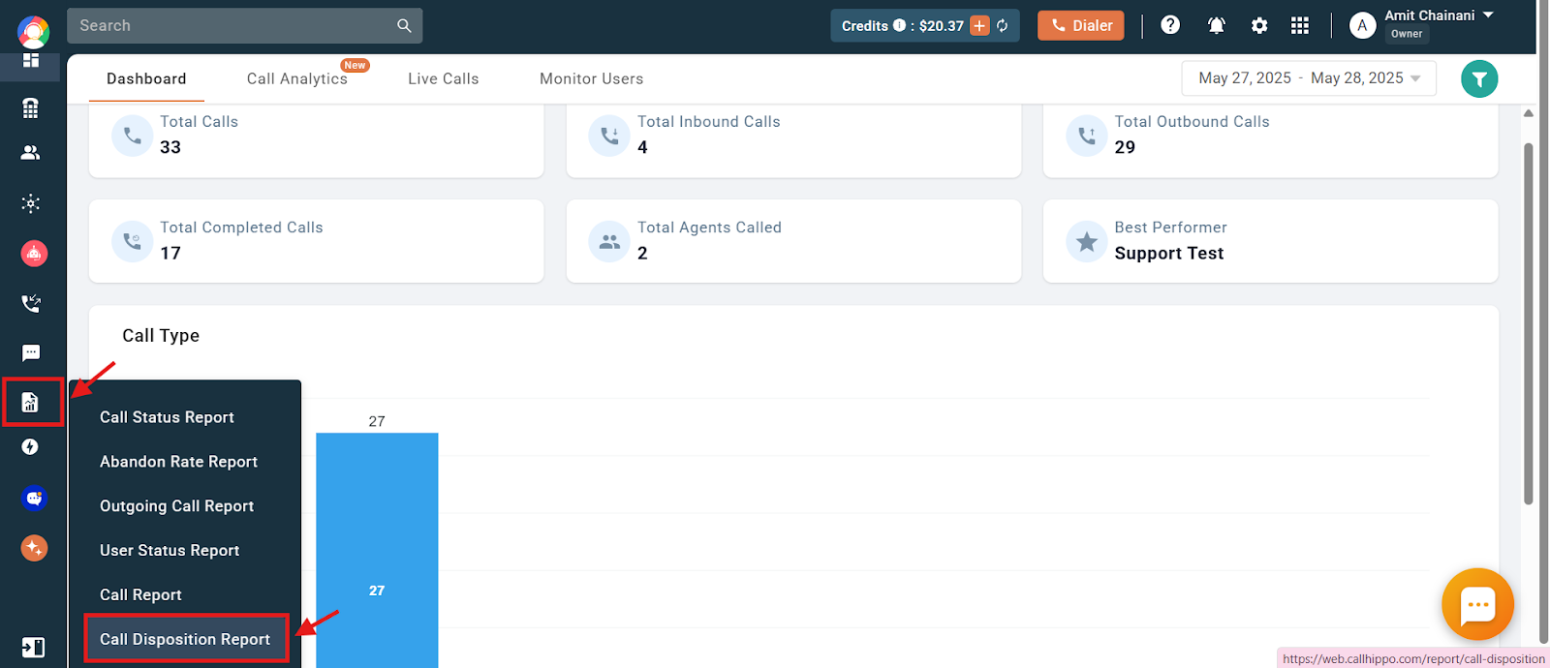Open the users/team sidebar icon

(31, 152)
